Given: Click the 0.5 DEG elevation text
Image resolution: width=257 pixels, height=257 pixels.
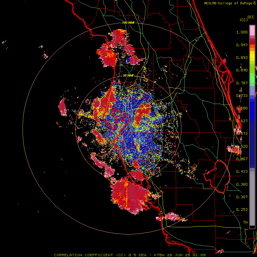Looking at the screenshot, I should (138, 255).
